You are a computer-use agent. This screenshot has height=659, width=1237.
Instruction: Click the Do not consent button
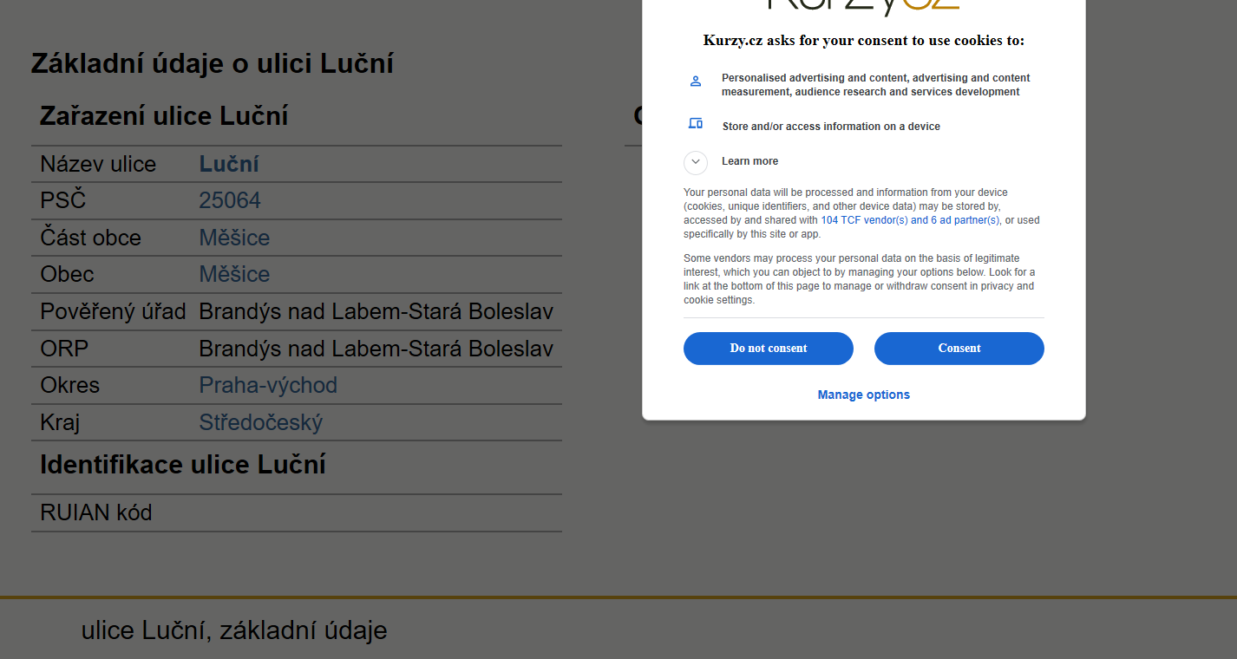pos(769,349)
